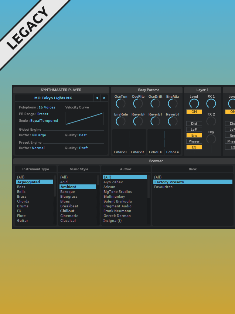Click the Filter2C/Filter2R XY pad
This screenshot has width=235, height=314.
(x=129, y=139)
